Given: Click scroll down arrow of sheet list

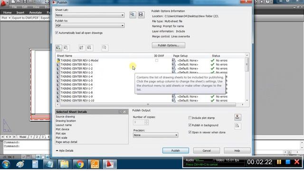Looking at the screenshot, I should coord(247,100).
